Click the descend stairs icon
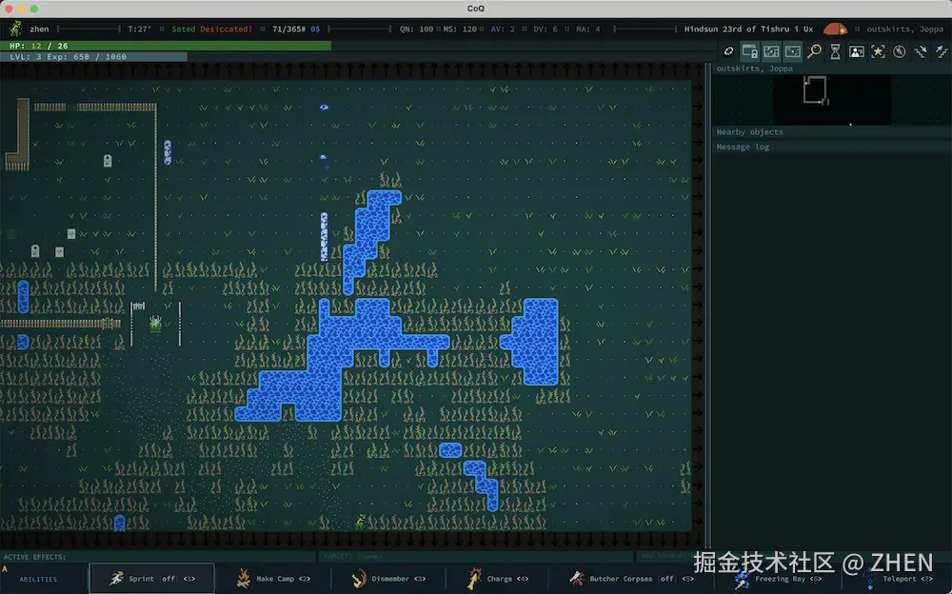952x594 pixels. 921,51
